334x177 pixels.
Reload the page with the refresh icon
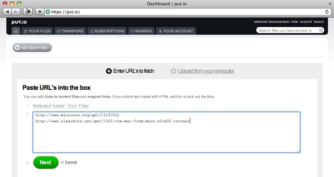click(327, 12)
